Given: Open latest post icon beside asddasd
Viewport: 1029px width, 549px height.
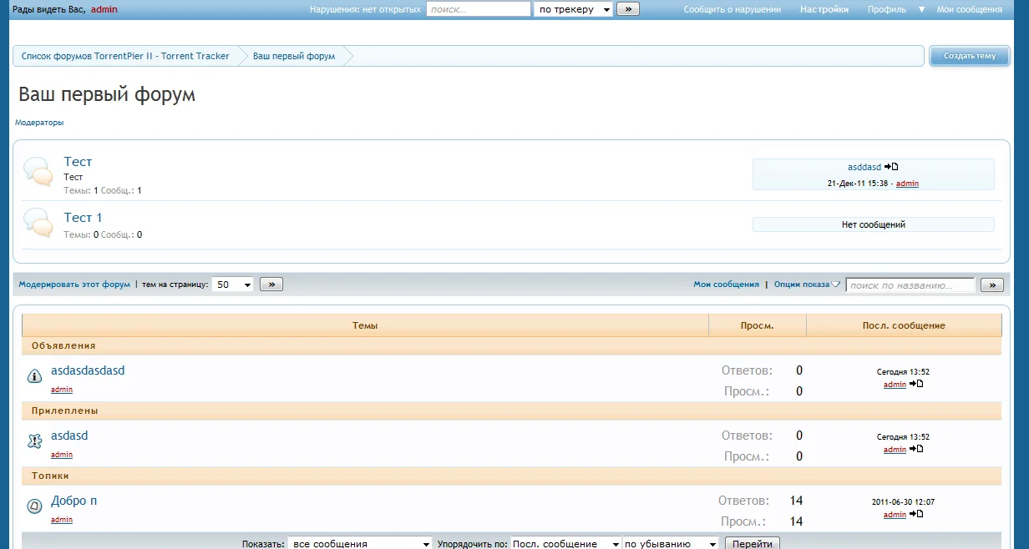Looking at the screenshot, I should click(x=891, y=167).
